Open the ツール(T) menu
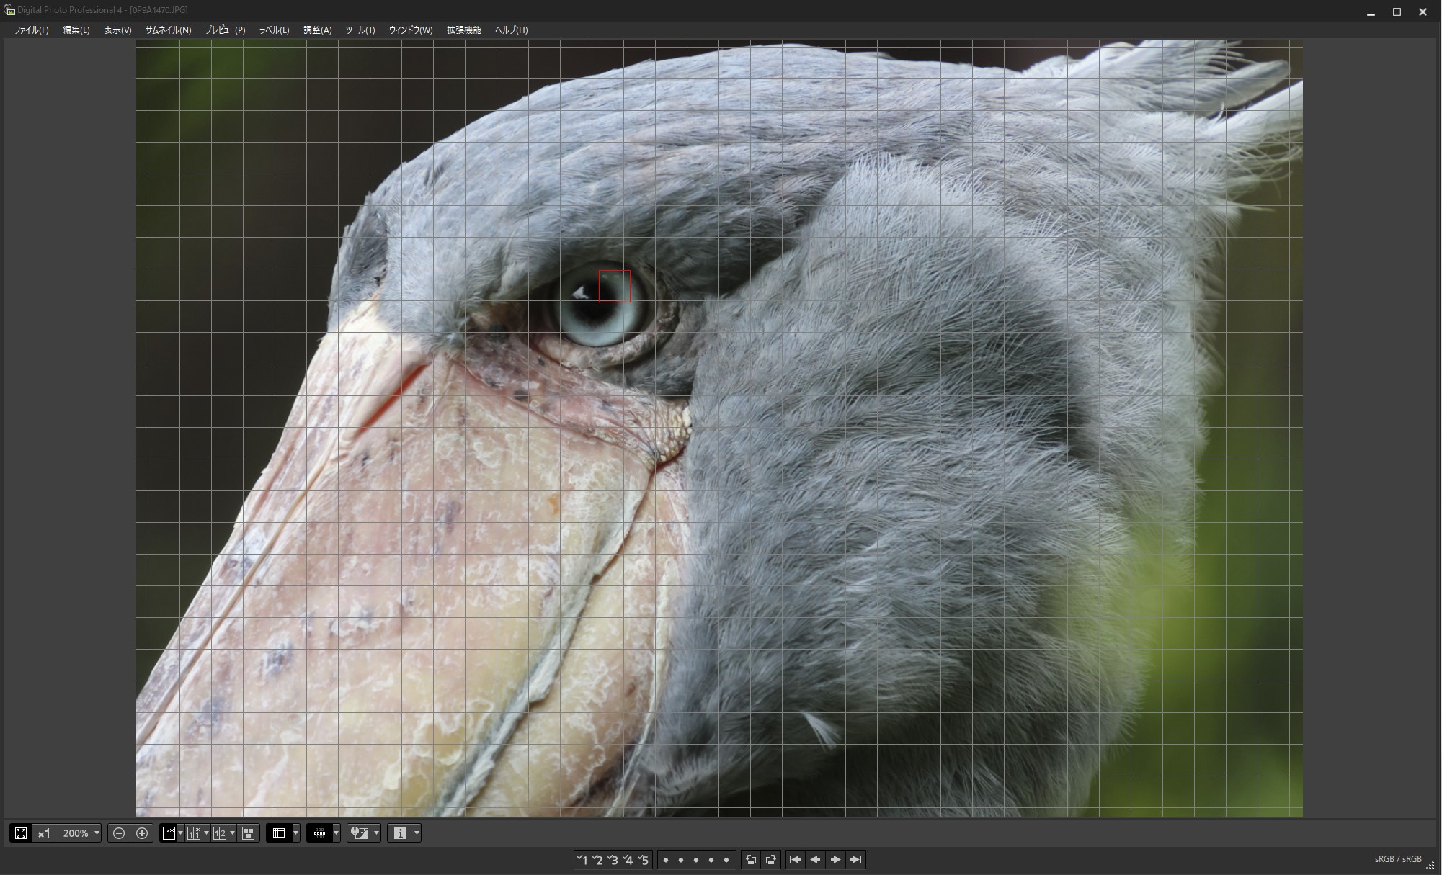This screenshot has width=1442, height=875. pyautogui.click(x=360, y=30)
